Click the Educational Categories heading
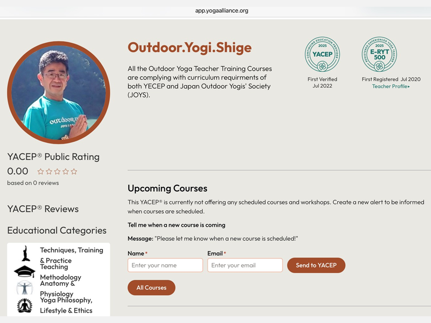The height and width of the screenshot is (323, 431). point(57,230)
